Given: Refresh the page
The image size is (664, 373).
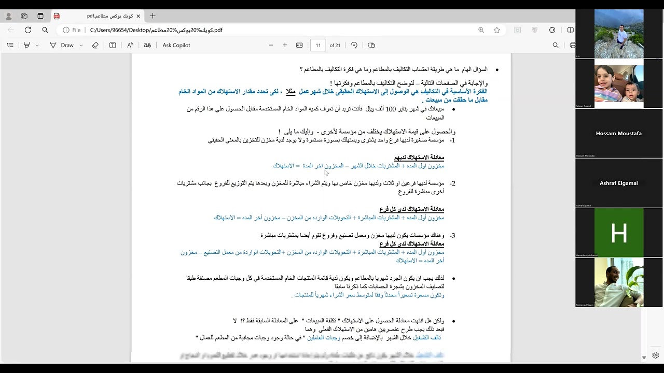Looking at the screenshot, I should coord(28,30).
